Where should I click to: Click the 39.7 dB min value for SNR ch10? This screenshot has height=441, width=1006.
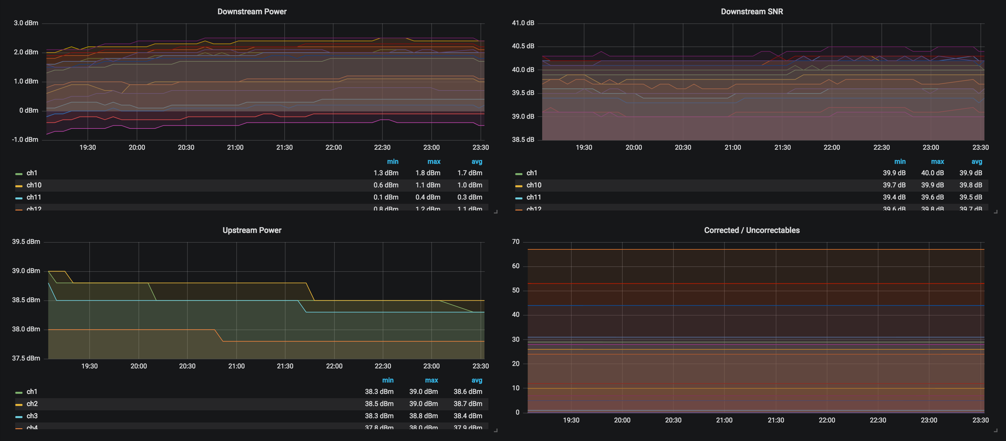(894, 185)
